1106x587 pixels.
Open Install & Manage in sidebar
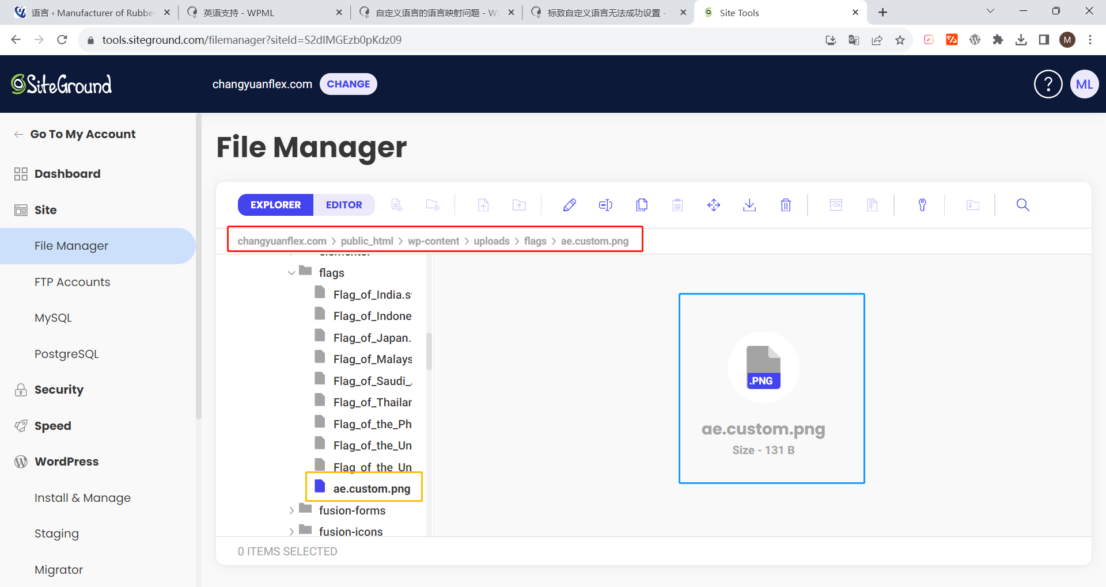pos(82,498)
